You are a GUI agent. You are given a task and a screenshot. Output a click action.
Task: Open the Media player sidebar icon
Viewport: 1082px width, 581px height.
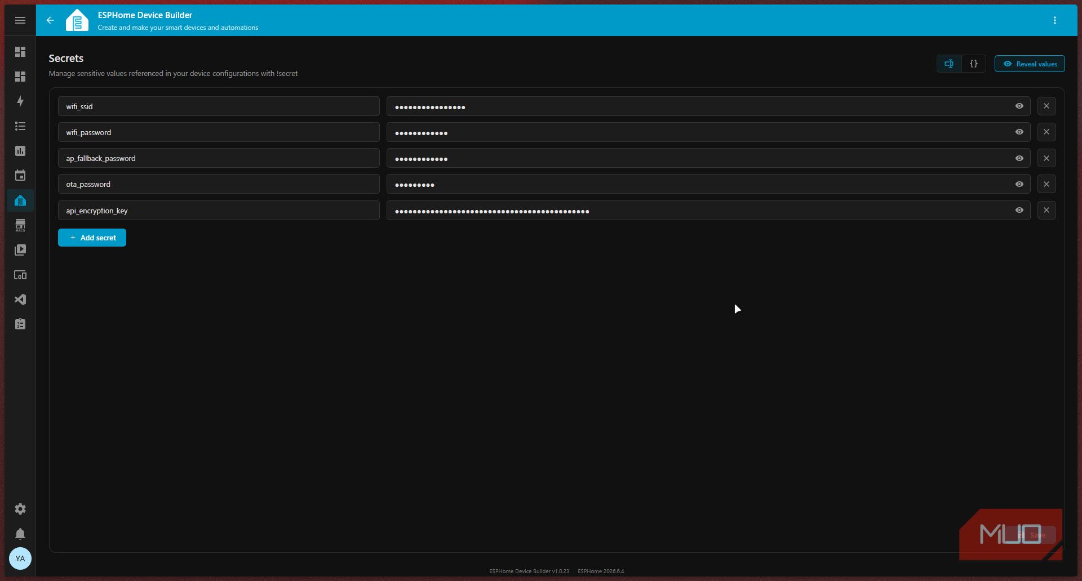[x=20, y=250]
